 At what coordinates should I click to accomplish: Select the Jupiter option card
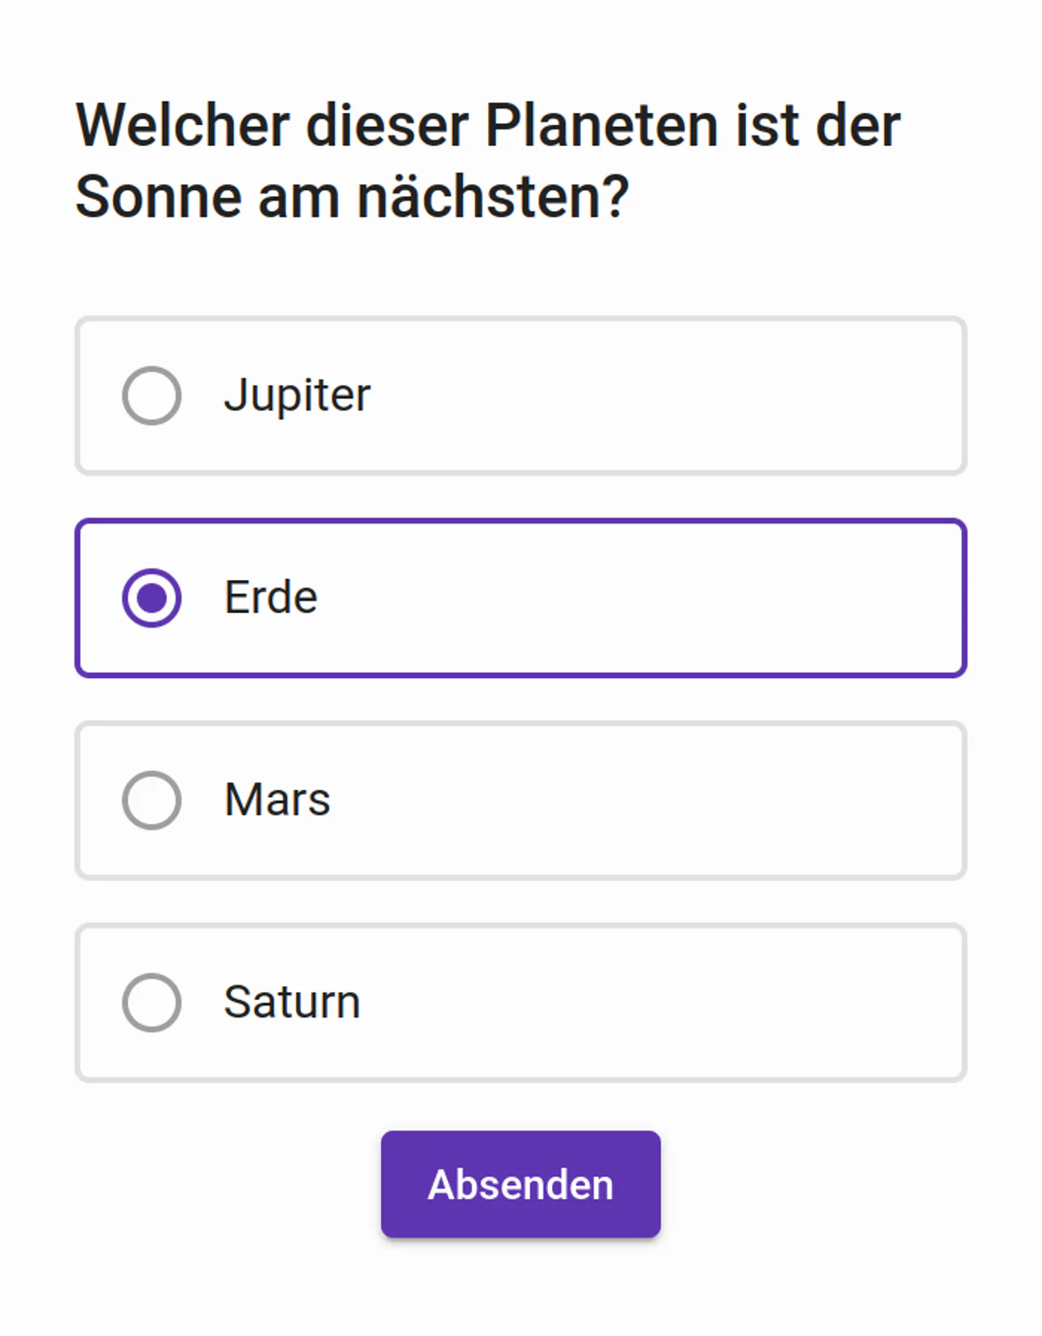(x=608, y=396)
